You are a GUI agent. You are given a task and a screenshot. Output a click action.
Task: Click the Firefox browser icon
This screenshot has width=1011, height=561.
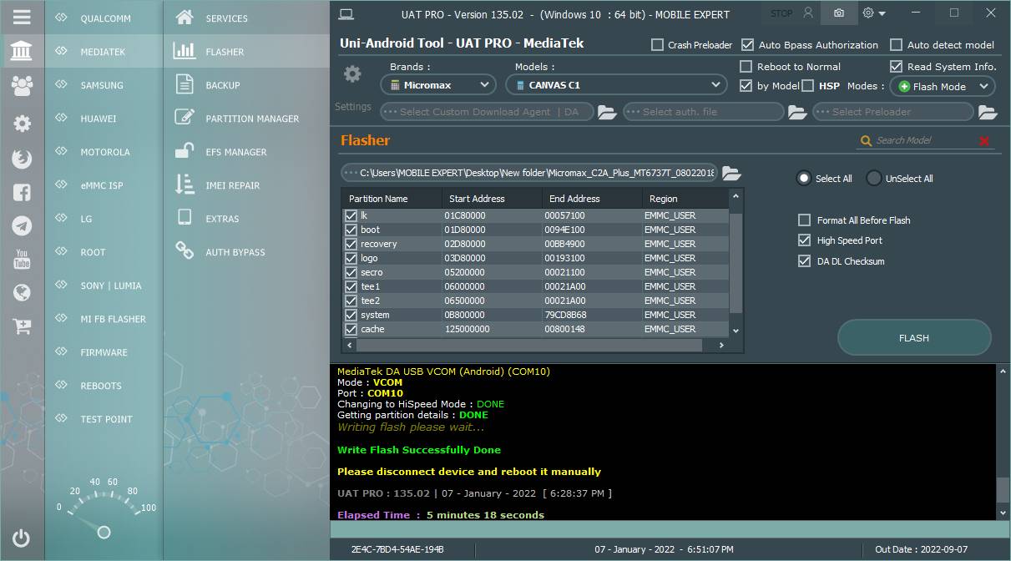[x=22, y=158]
